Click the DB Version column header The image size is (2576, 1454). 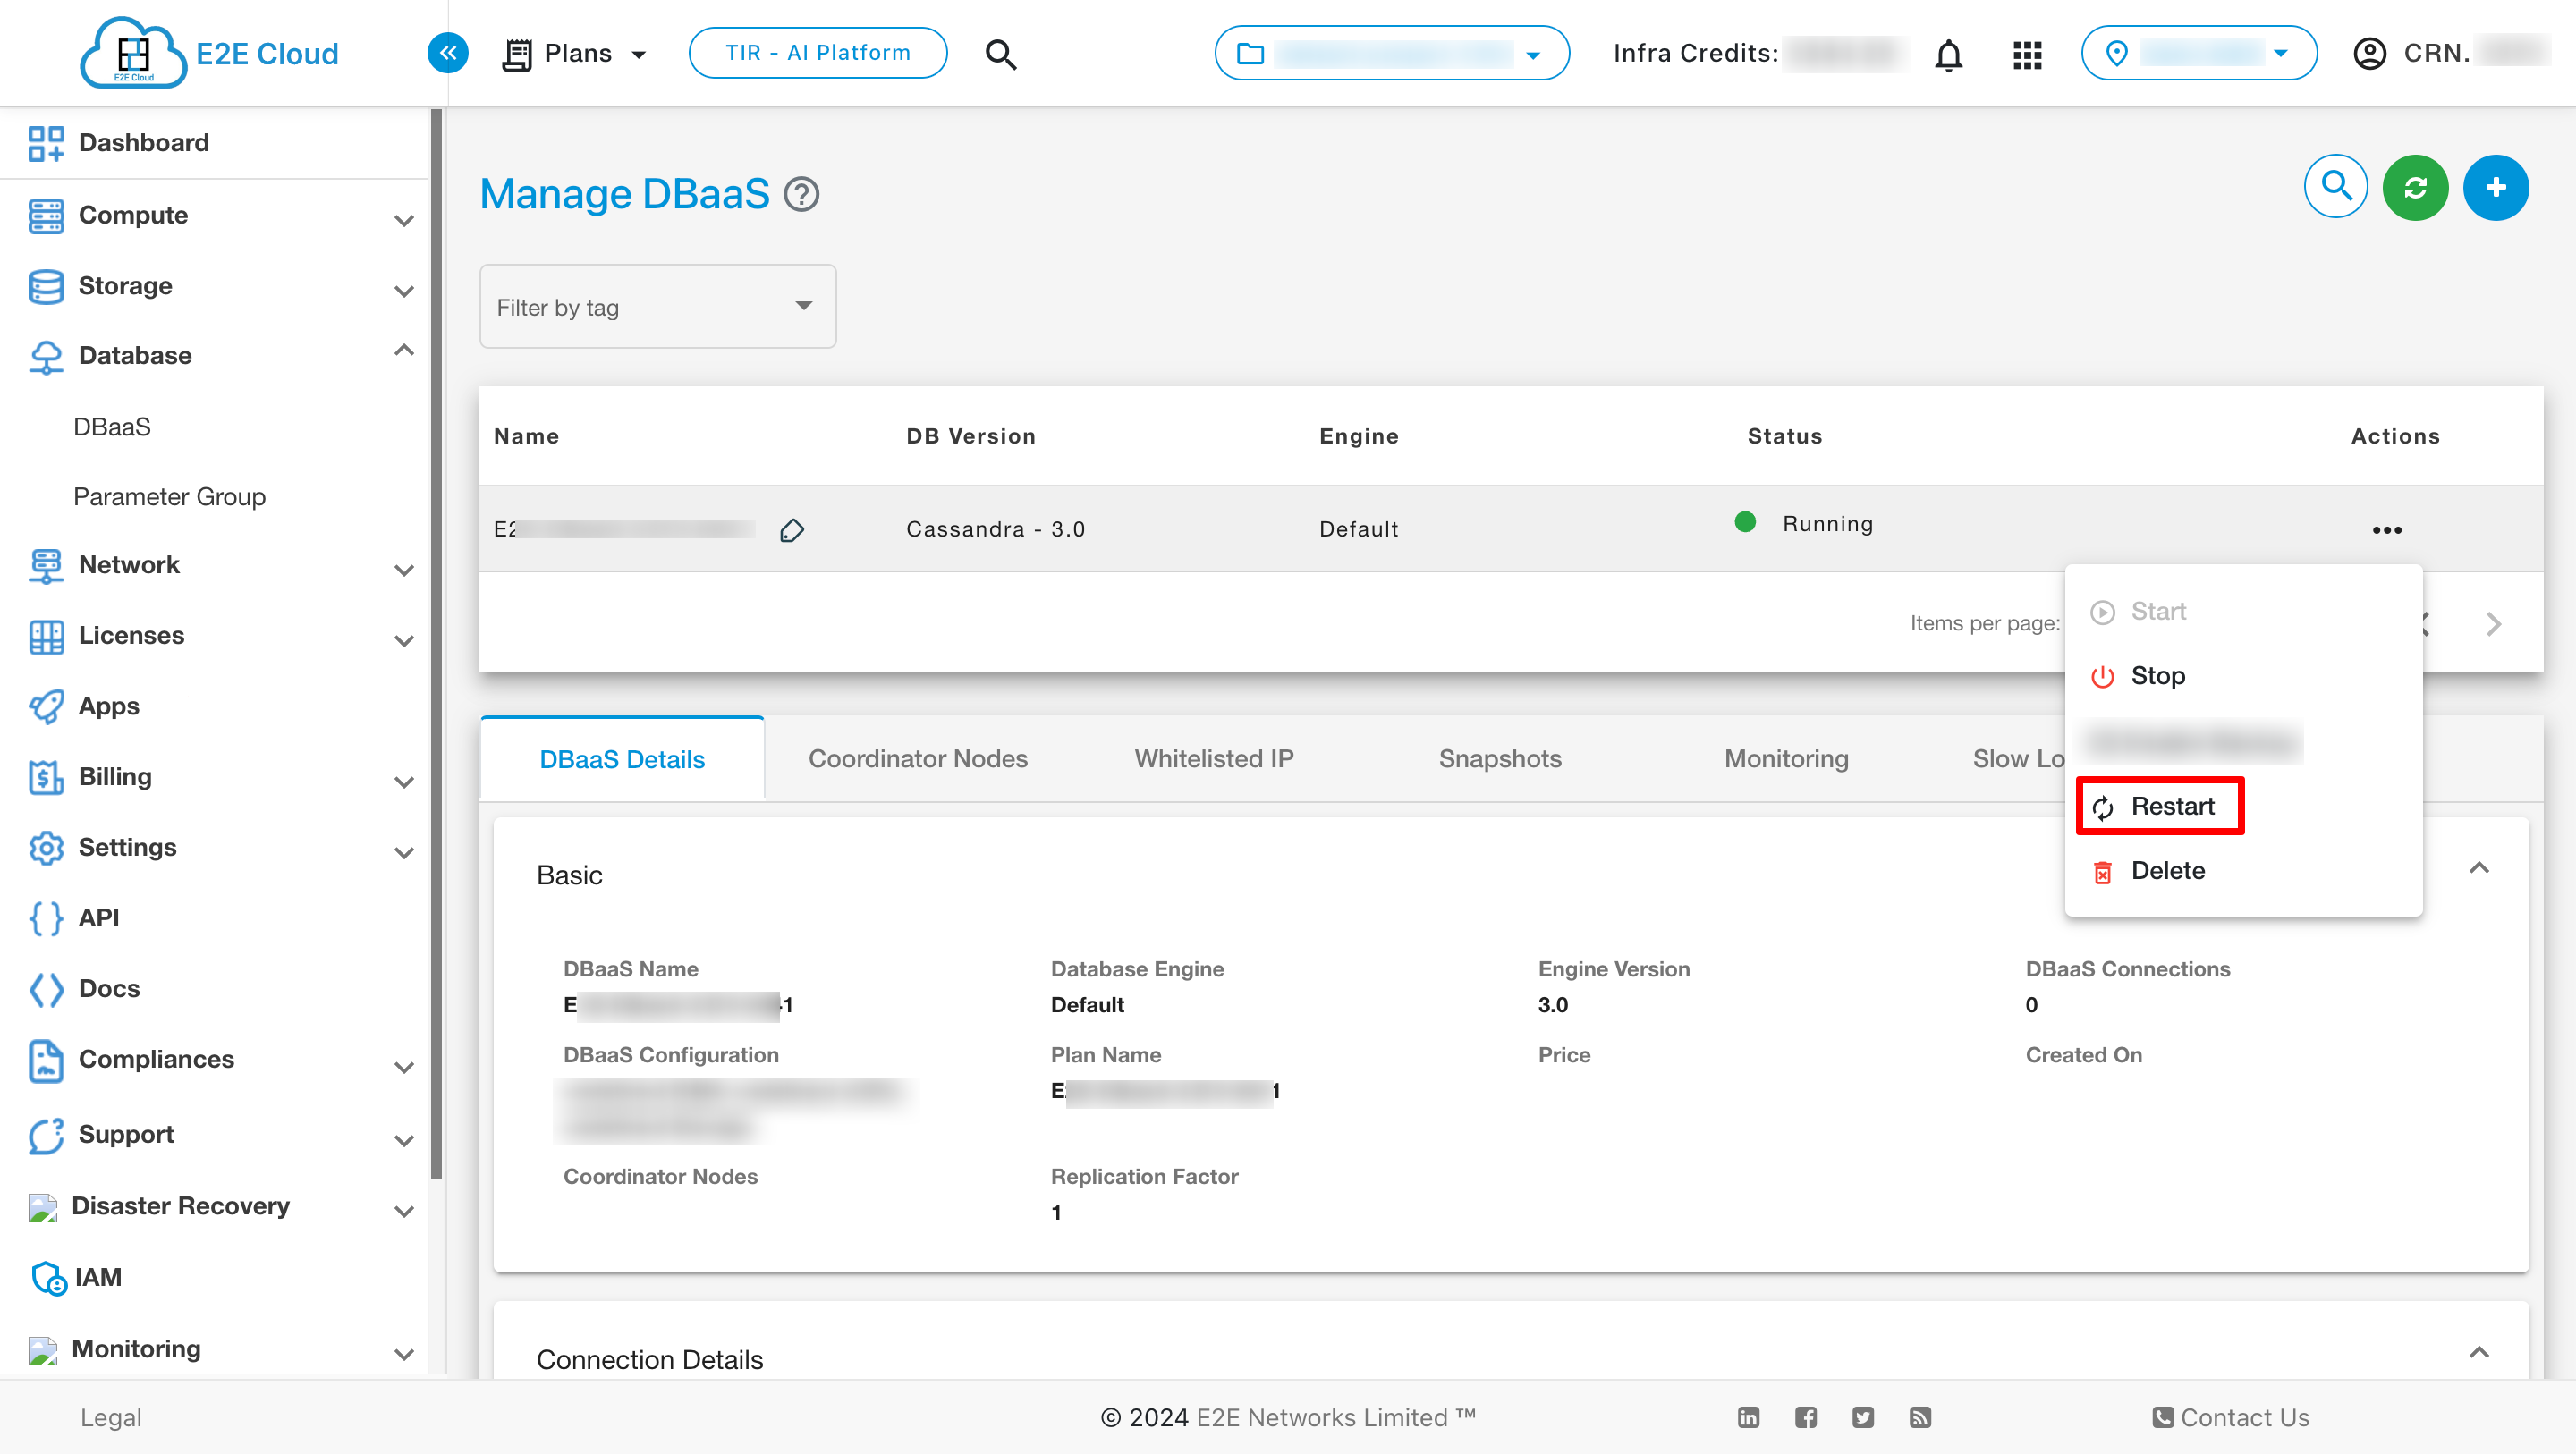click(970, 436)
